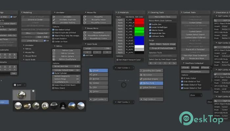Click the MouseFlip button icon

[85, 17]
